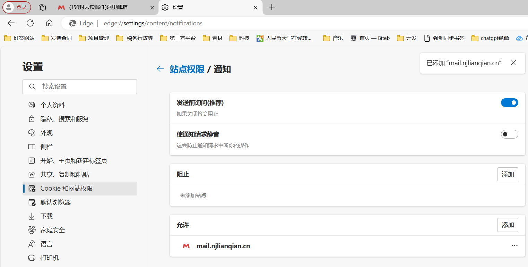Open 共享、复制和粘贴 settings

pyautogui.click(x=80, y=174)
